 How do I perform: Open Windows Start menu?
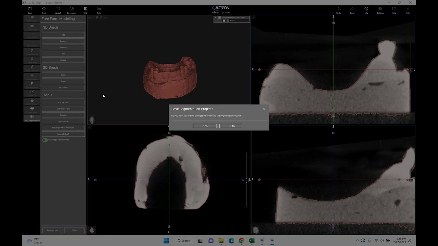(166, 241)
